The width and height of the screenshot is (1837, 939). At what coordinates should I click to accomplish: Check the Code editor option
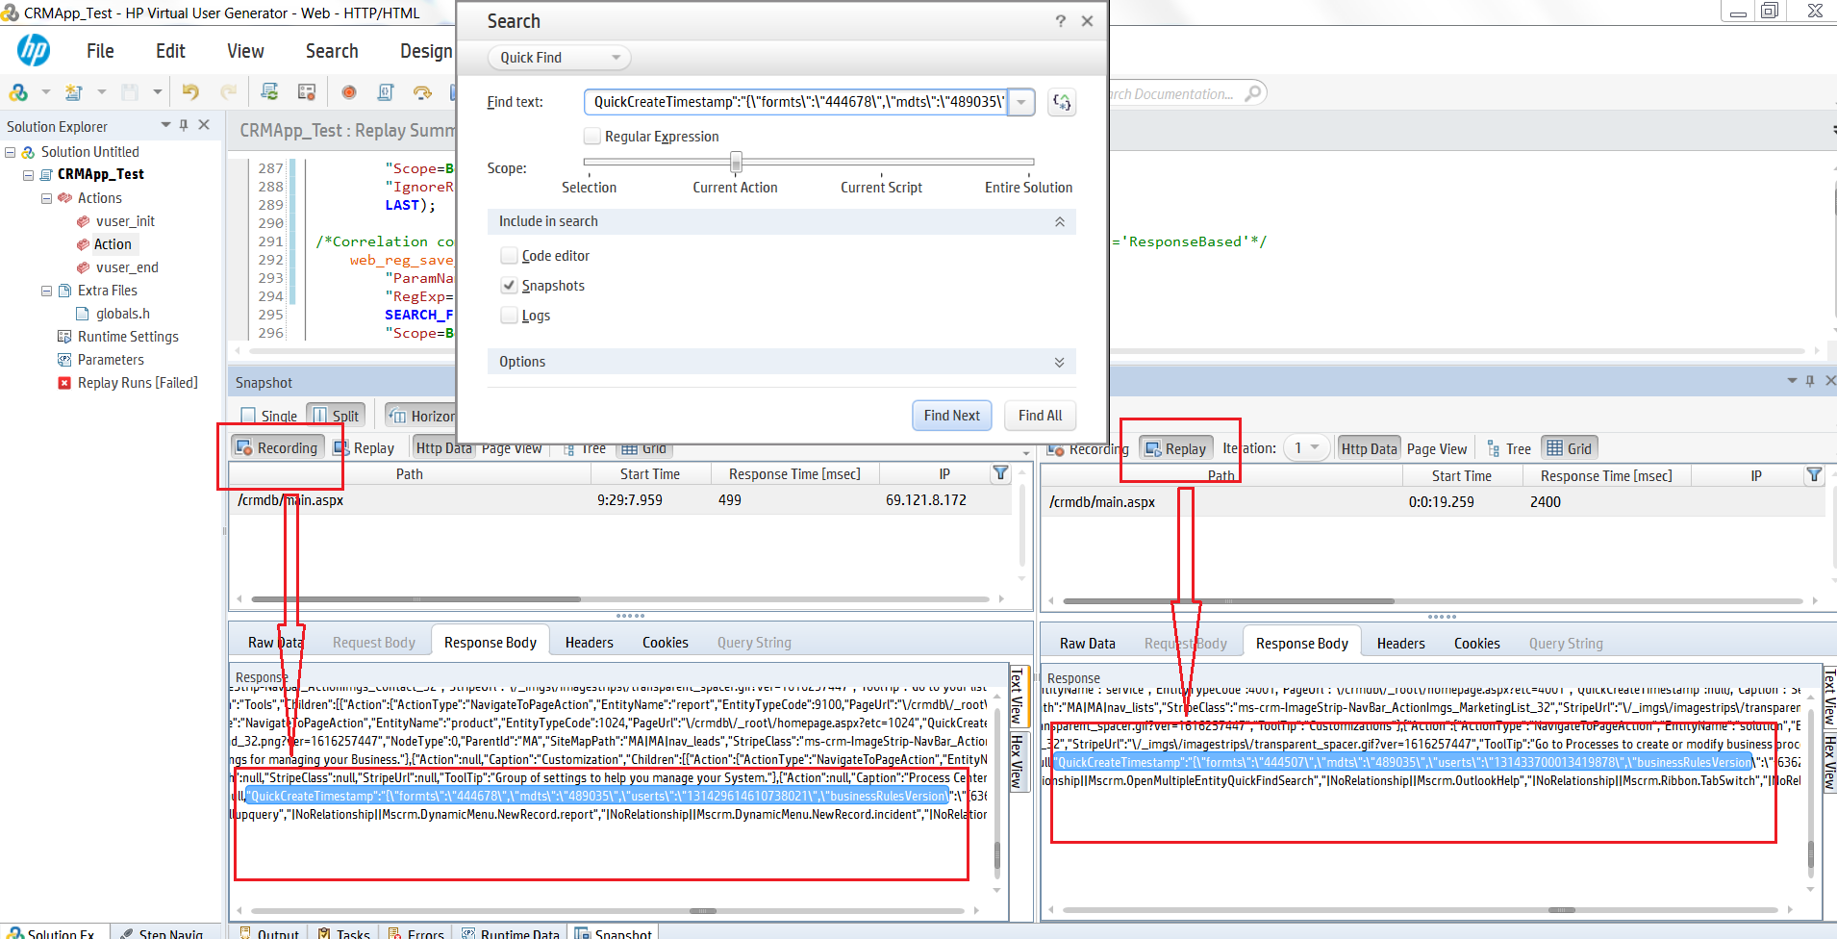tap(509, 256)
